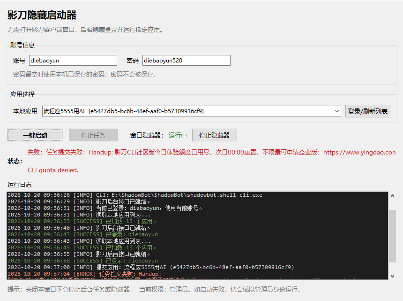Click the yingdao.com link in status

click(x=359, y=152)
